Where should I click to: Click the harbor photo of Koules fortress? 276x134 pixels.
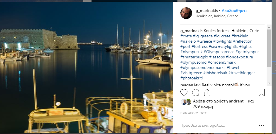click(87, 67)
